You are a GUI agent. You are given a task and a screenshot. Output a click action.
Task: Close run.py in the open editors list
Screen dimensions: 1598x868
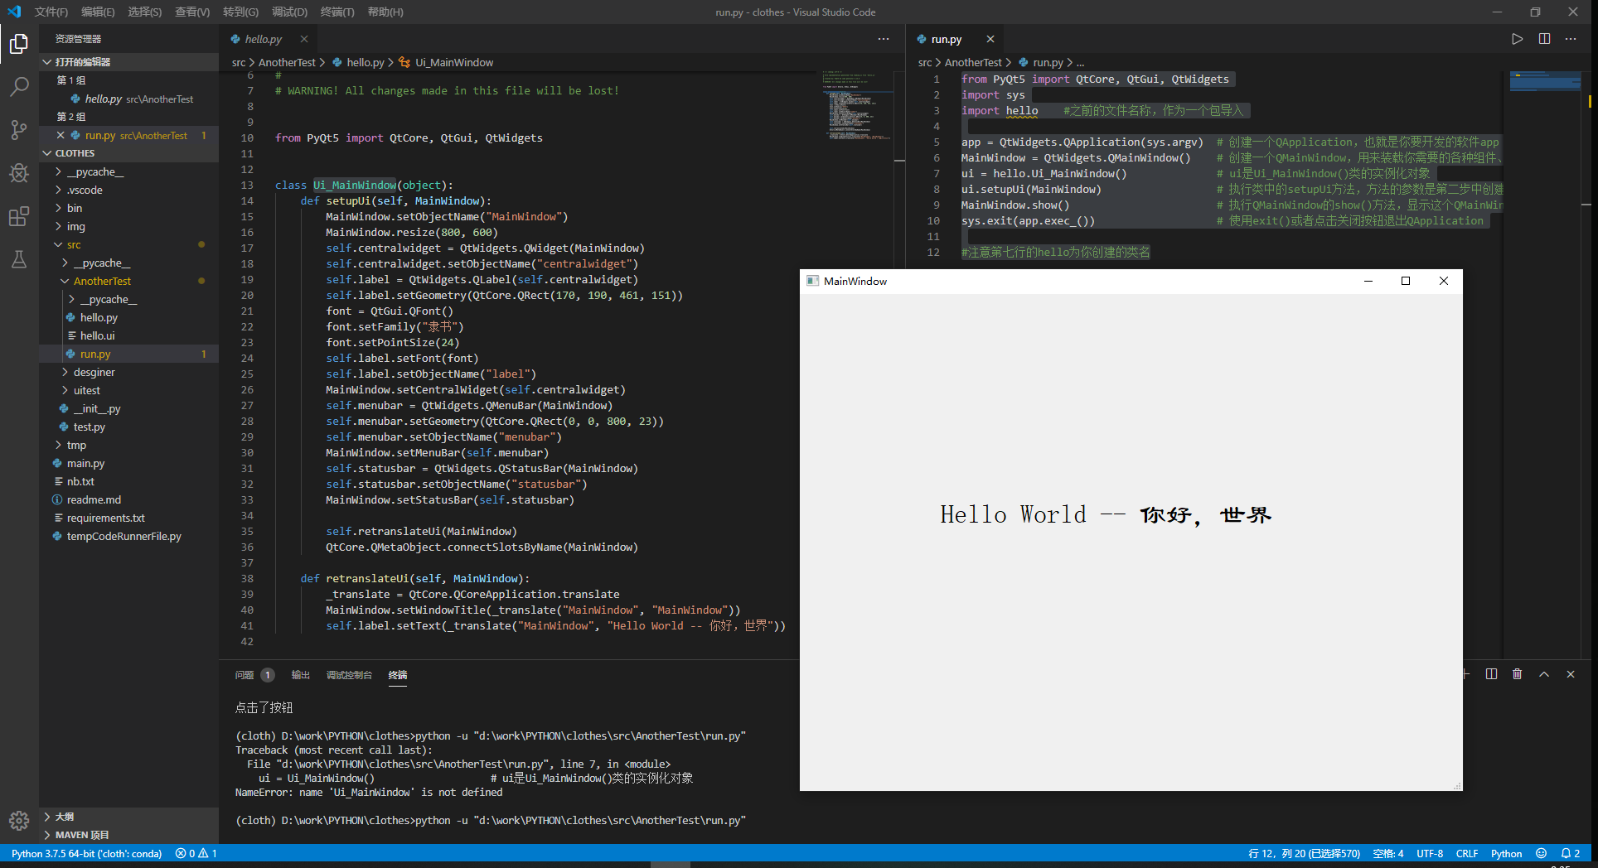[61, 135]
